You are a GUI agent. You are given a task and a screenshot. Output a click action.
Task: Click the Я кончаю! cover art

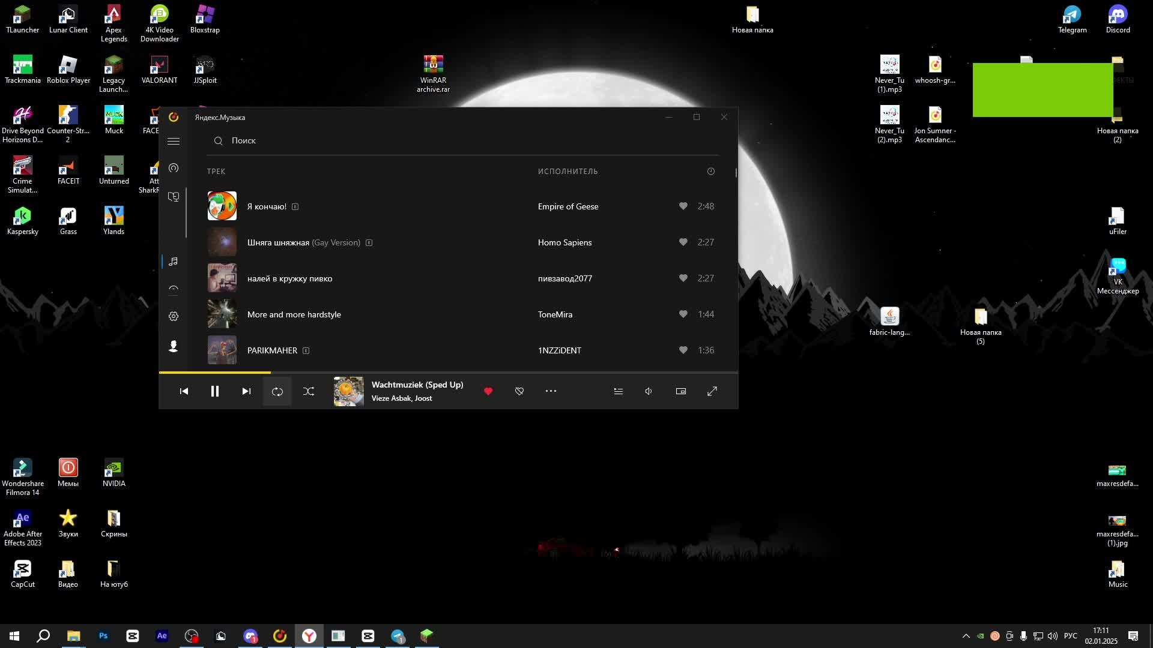(222, 206)
